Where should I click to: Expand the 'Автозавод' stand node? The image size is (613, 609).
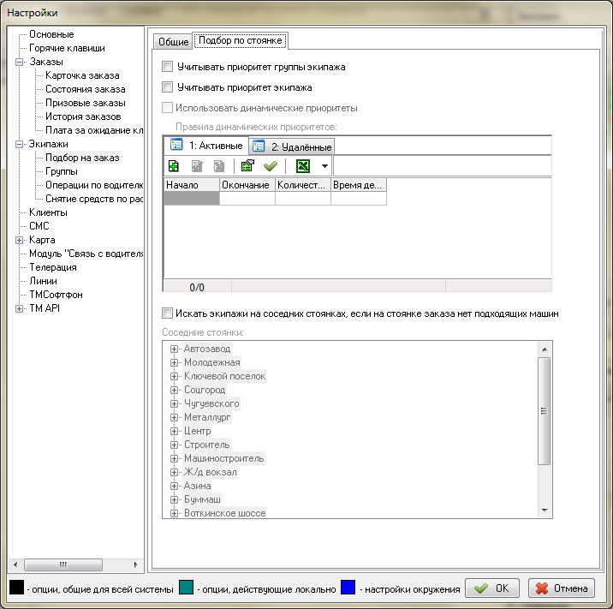[x=174, y=349]
